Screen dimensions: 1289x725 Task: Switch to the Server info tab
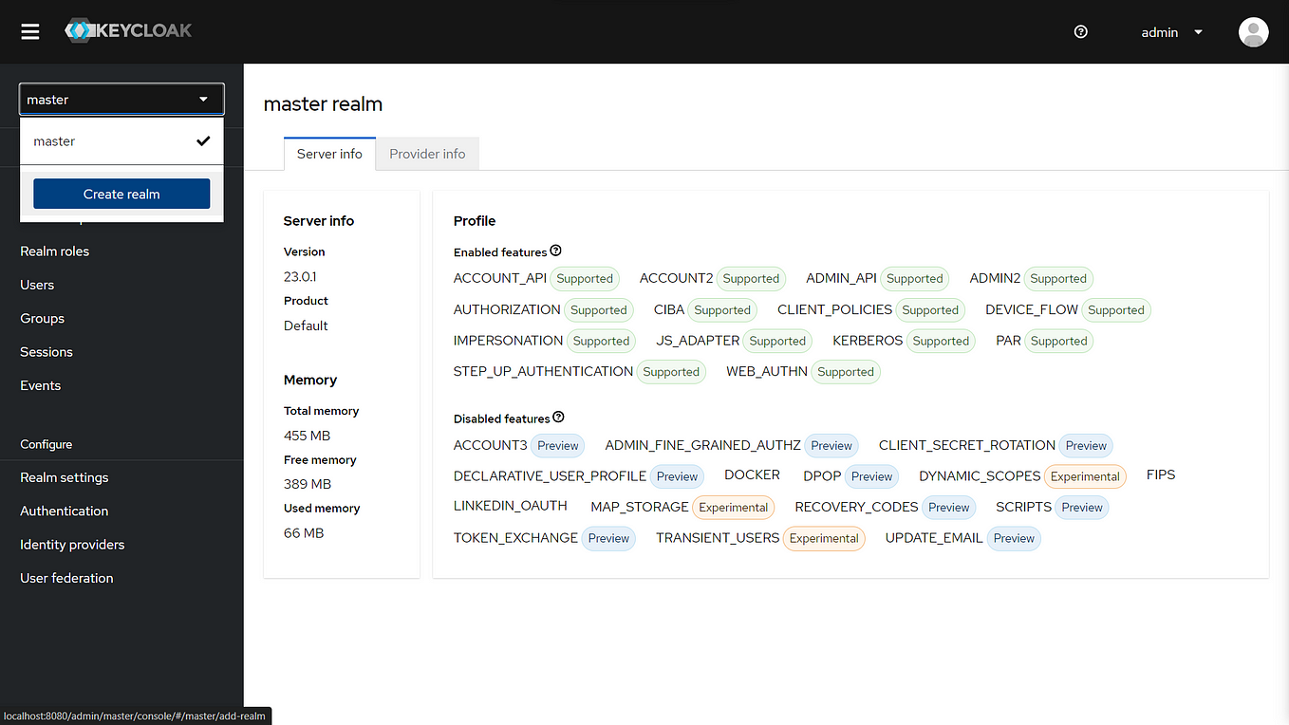pos(329,154)
